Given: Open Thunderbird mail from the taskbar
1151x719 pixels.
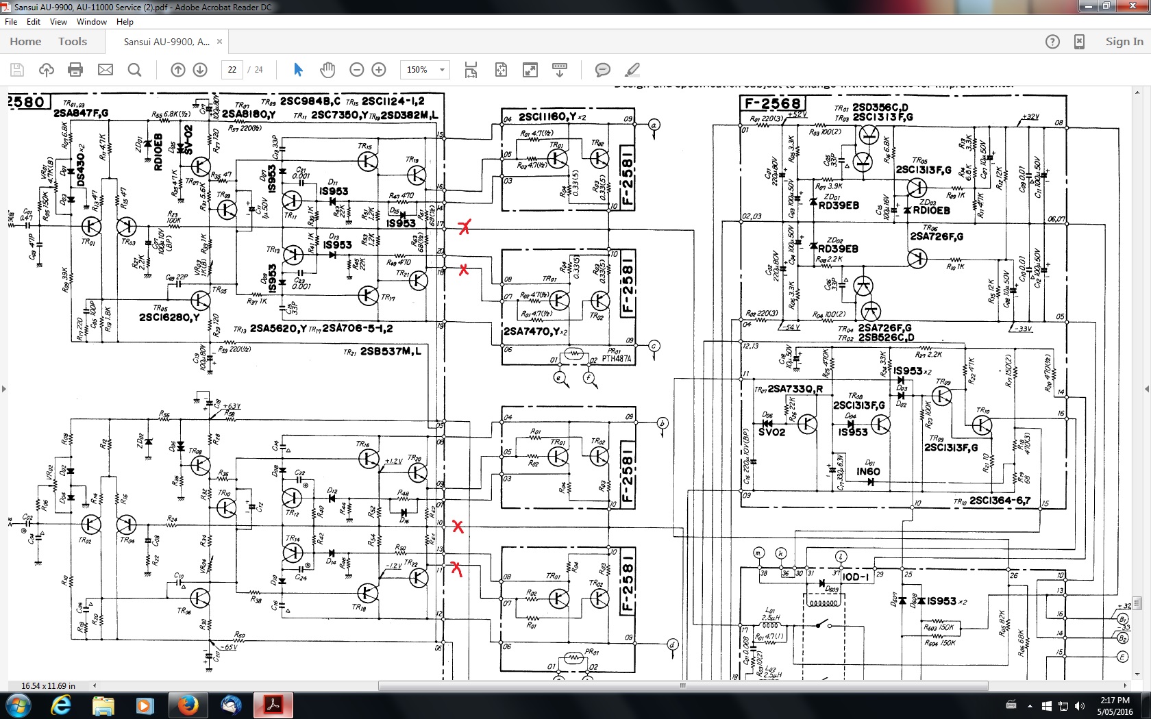Looking at the screenshot, I should click(232, 705).
